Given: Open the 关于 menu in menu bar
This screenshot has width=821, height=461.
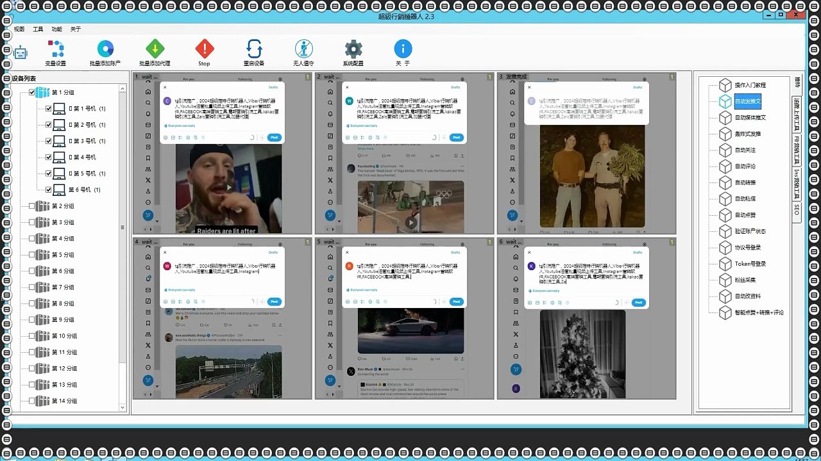Looking at the screenshot, I should pyautogui.click(x=76, y=29).
